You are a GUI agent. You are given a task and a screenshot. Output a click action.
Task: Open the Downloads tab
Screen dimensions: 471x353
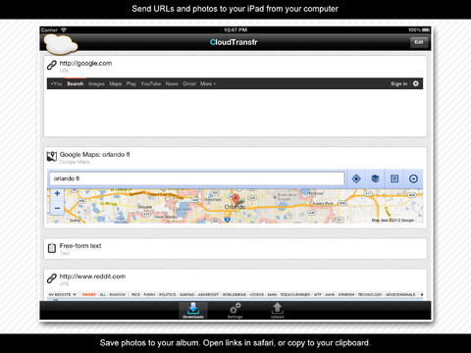193,310
